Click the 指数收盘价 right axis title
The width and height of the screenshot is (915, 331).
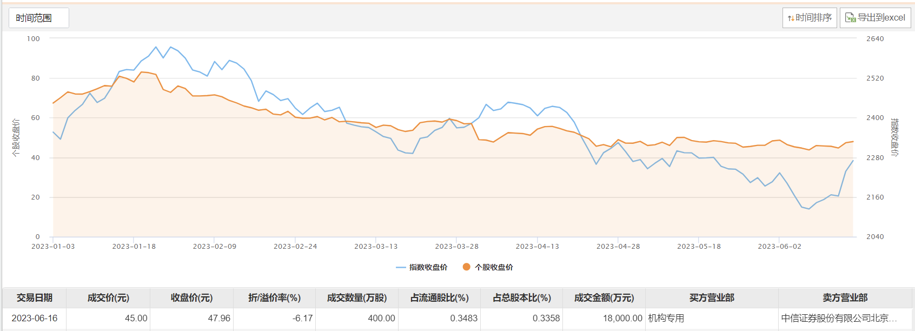pos(894,137)
